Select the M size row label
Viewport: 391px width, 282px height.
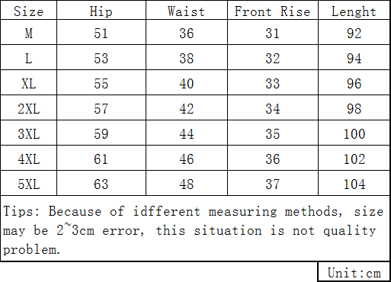click(x=29, y=33)
